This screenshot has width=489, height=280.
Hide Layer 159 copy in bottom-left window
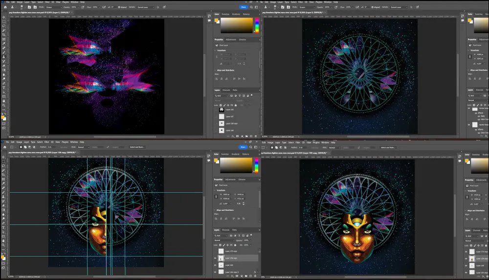[x=215, y=258]
